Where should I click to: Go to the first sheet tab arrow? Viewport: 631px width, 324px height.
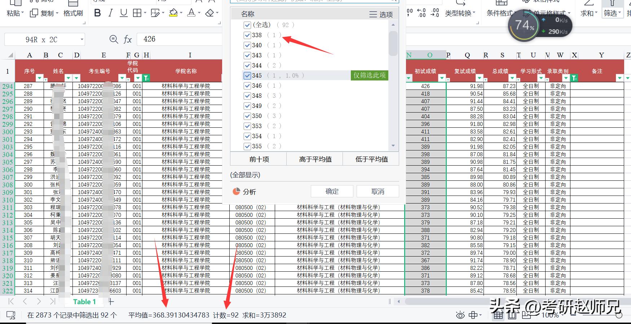[x=11, y=301]
